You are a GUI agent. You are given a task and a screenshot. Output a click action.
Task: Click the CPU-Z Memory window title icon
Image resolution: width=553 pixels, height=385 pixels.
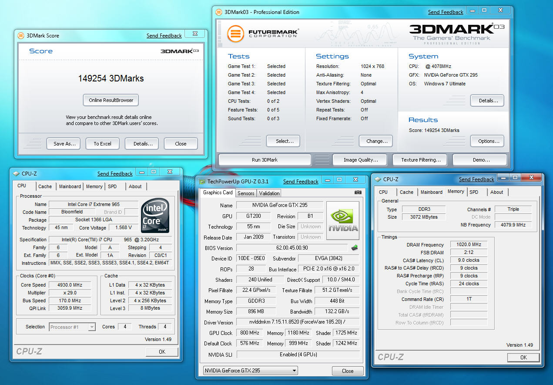pos(378,179)
